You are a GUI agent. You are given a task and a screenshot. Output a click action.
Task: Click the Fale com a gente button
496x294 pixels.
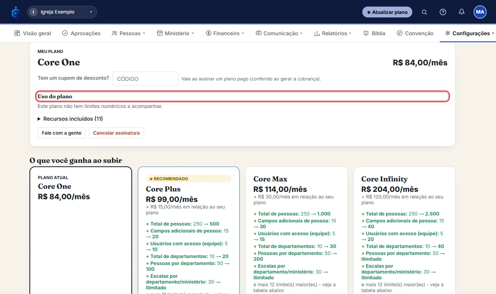coord(62,133)
